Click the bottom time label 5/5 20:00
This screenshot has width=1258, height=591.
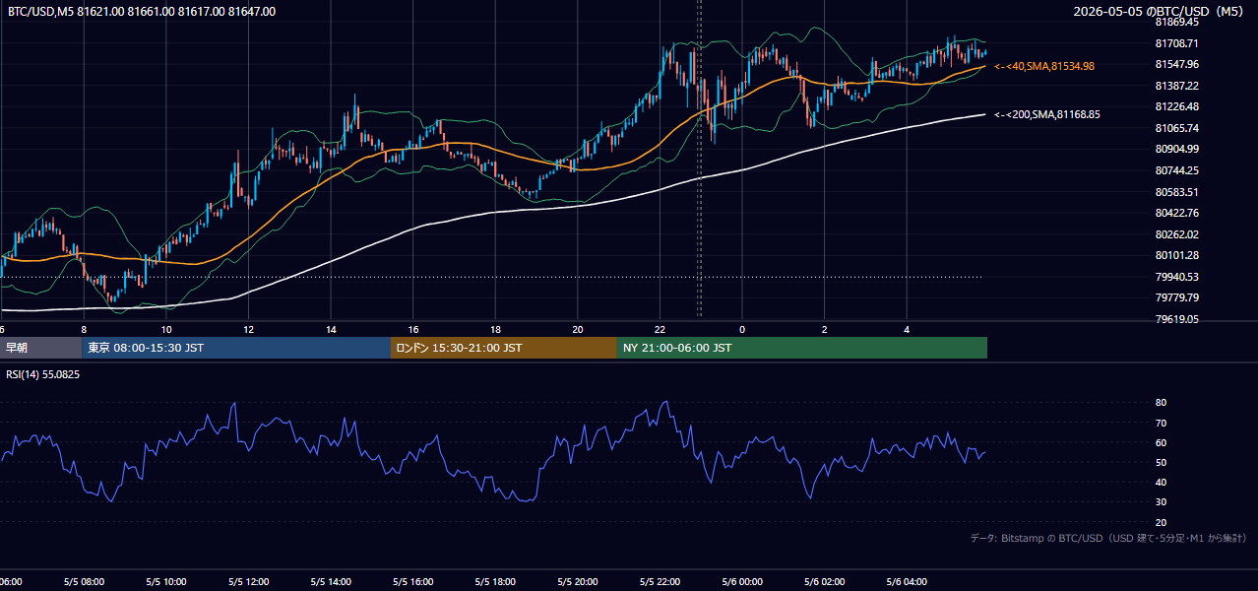tap(578, 582)
